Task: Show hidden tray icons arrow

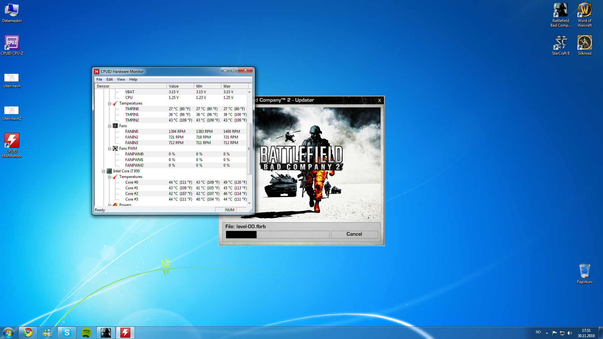Action: [547, 333]
